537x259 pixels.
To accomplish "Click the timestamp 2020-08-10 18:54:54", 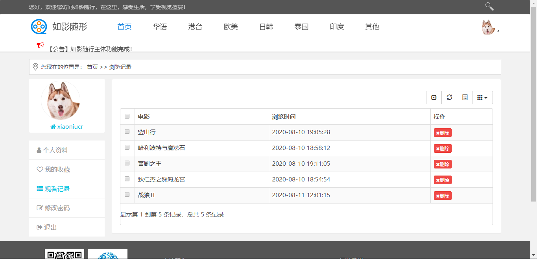I will click(x=301, y=179).
